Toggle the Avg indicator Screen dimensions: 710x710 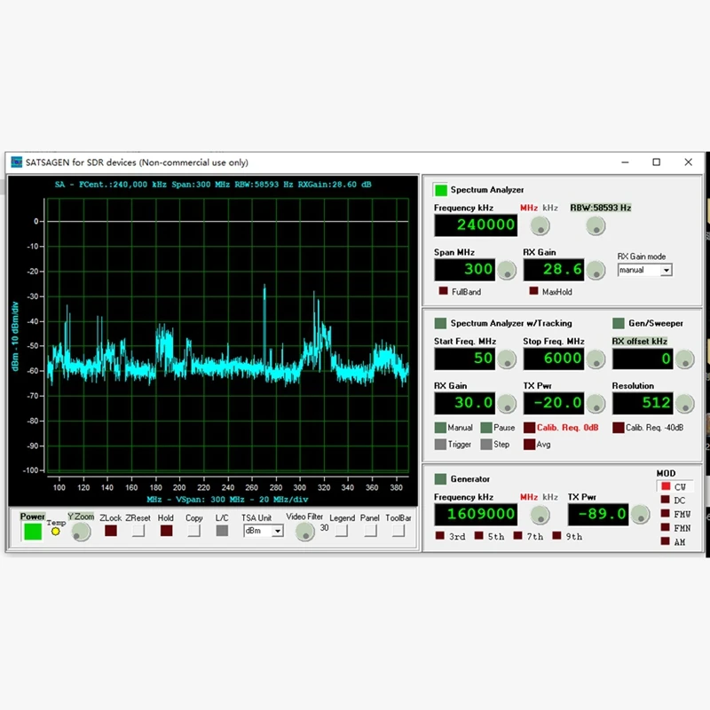click(529, 445)
